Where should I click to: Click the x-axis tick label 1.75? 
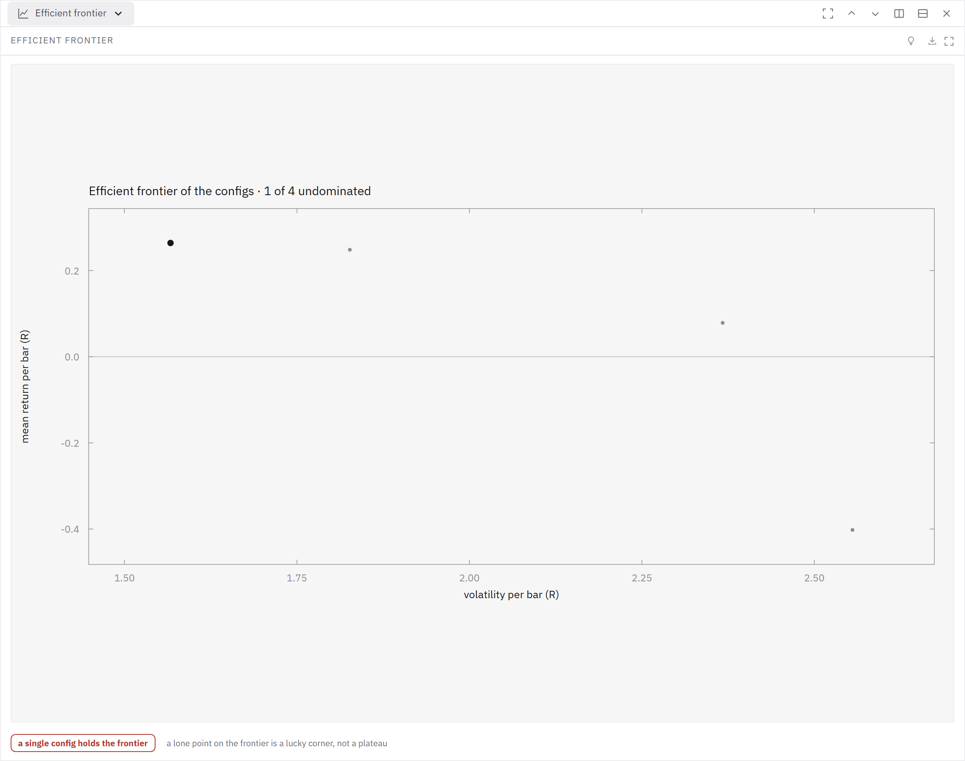coord(297,578)
